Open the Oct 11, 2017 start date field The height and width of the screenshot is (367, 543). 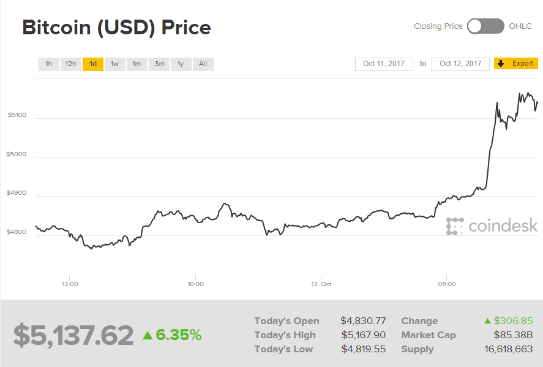384,63
